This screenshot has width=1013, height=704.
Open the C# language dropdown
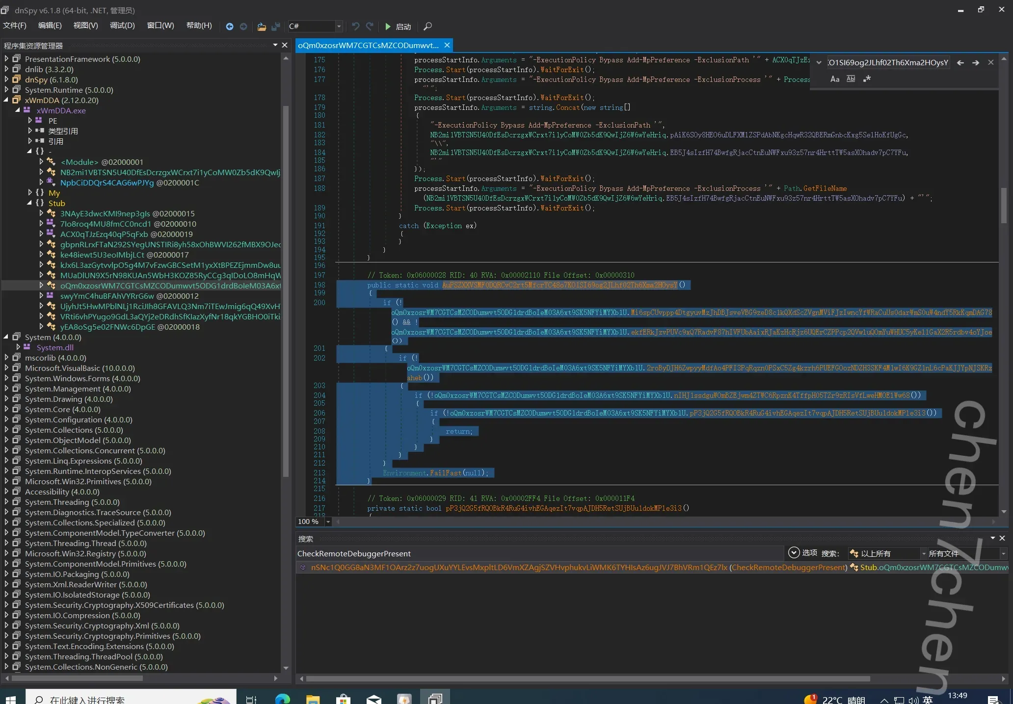coord(339,26)
